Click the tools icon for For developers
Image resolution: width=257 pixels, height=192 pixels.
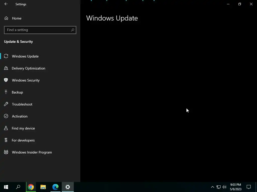(x=6, y=140)
